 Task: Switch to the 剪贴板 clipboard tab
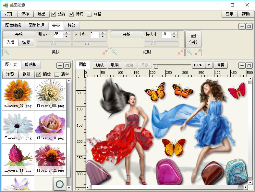pyautogui.click(x=30, y=65)
